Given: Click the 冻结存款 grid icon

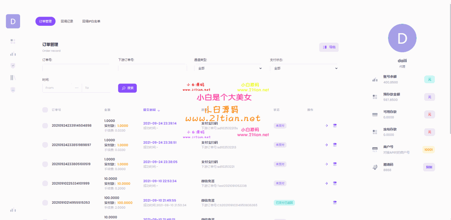Looking at the screenshot, I should point(375,132).
